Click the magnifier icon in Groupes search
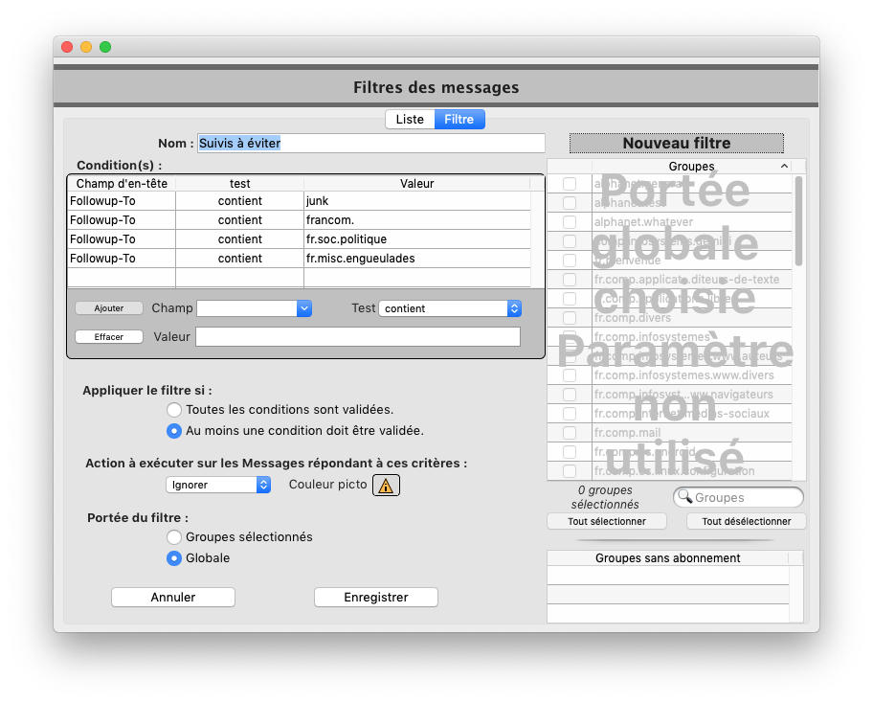This screenshot has height=703, width=873. pos(684,496)
